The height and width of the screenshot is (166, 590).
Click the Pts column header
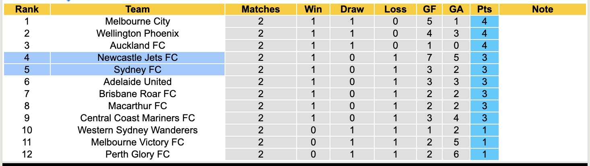click(484, 9)
